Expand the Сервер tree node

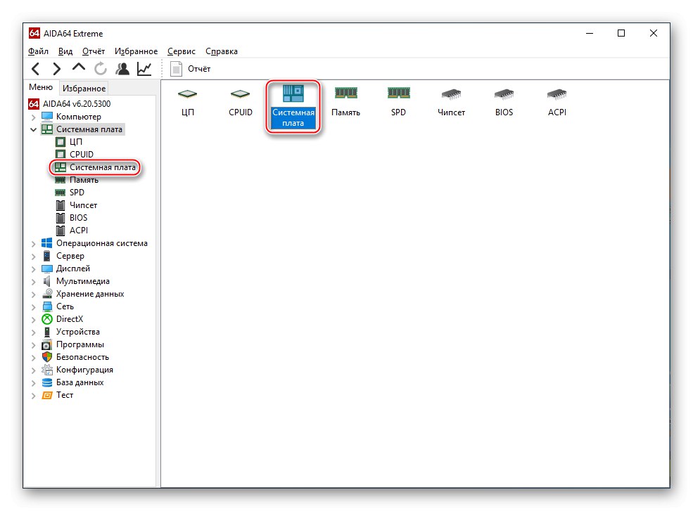coord(33,257)
